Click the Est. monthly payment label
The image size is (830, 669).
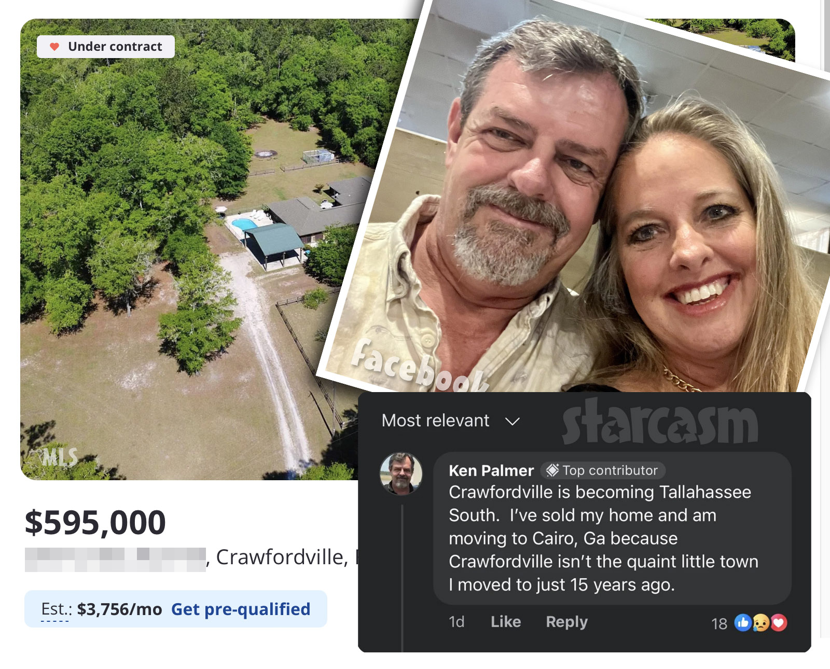click(x=54, y=609)
